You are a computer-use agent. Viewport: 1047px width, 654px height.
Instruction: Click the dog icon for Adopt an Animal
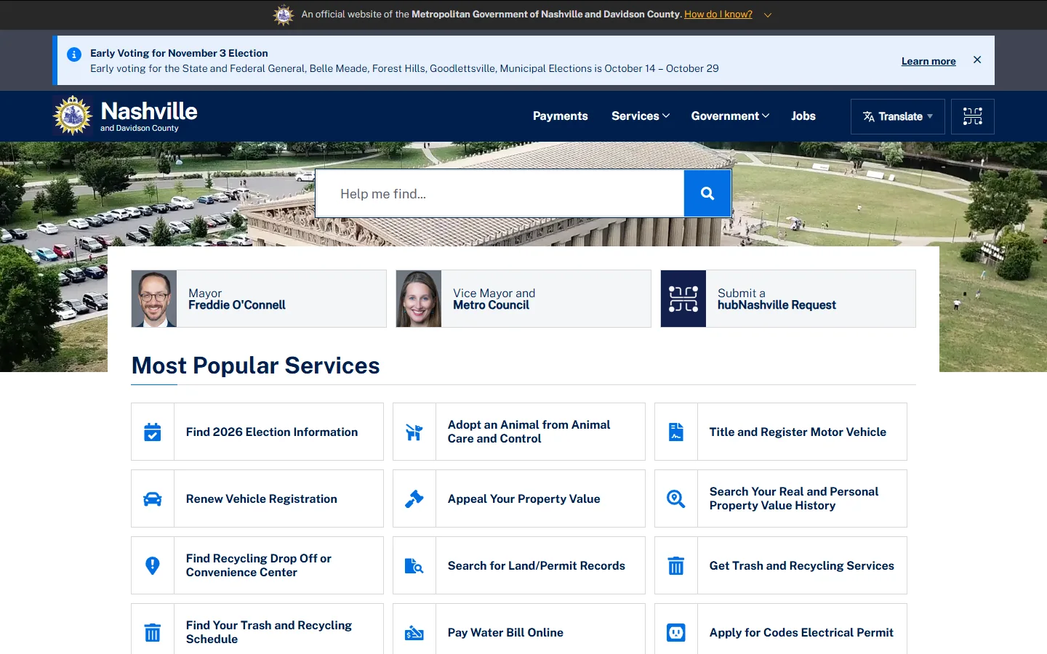point(414,432)
